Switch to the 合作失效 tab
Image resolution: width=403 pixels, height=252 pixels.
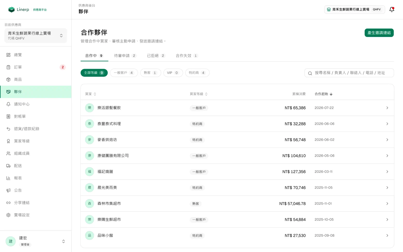point(187,56)
